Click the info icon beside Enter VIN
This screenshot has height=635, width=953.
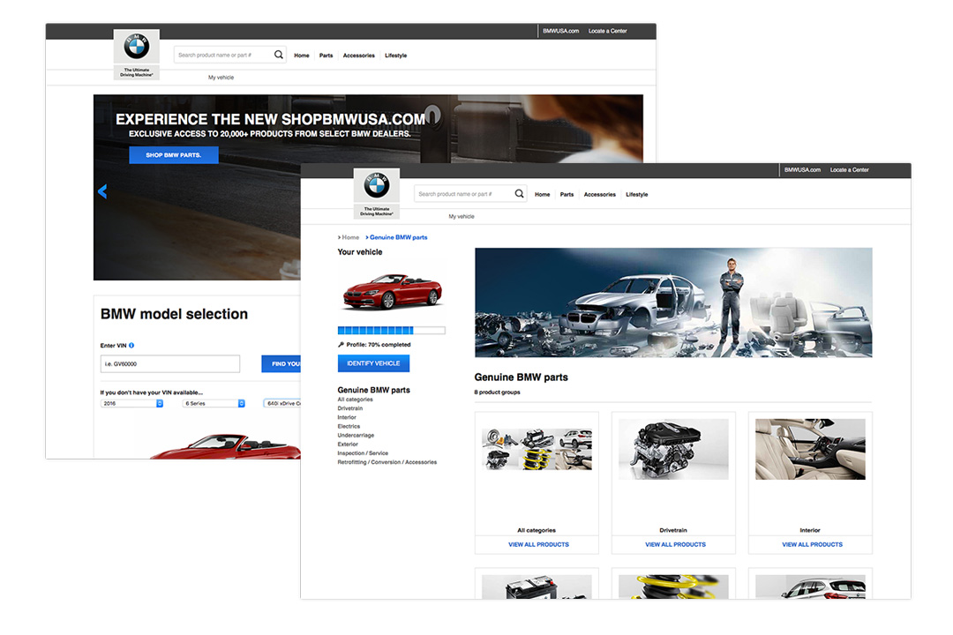pyautogui.click(x=131, y=345)
